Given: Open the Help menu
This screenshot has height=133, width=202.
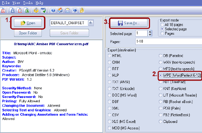Looking at the screenshot, I should click(x=39, y=3).
